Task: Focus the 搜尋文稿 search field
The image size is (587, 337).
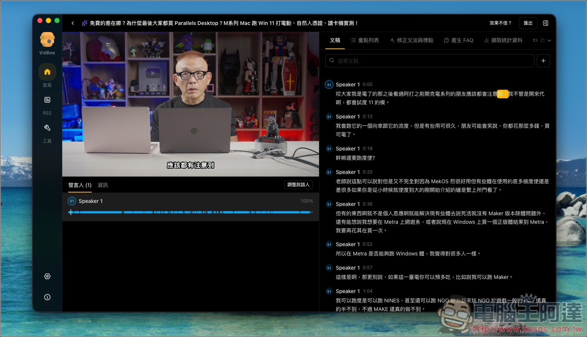Action: tap(430, 61)
